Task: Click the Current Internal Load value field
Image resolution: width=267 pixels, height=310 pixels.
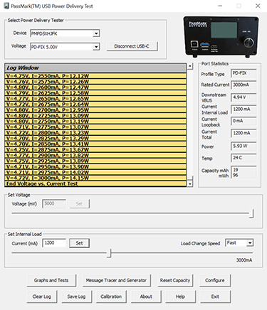Action: tap(244, 109)
